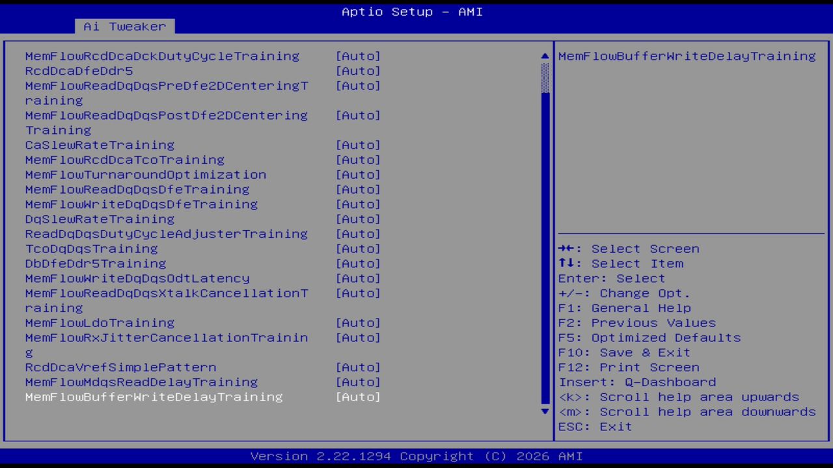Open the CaSlewRateTraining Auto dropdown
This screenshot has width=833, height=468.
click(358, 145)
